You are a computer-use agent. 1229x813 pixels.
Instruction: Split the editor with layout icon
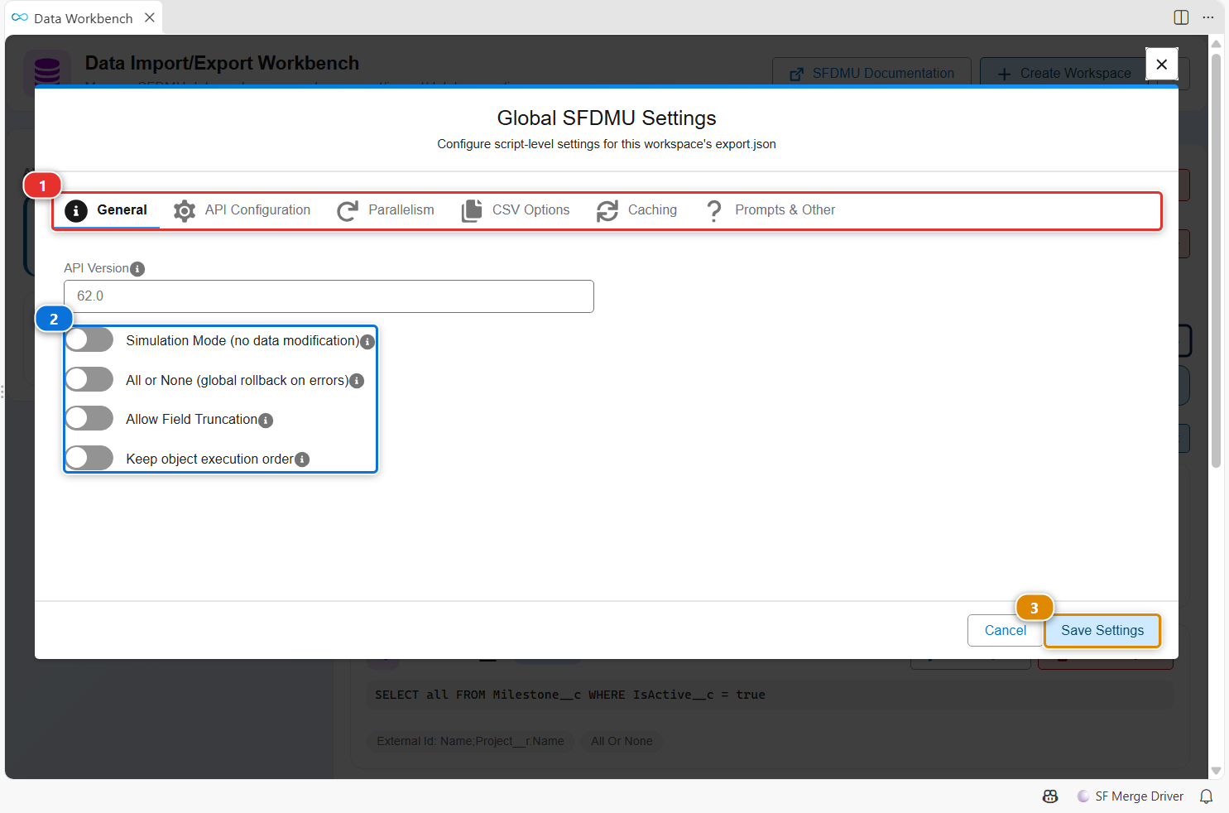[x=1181, y=17]
